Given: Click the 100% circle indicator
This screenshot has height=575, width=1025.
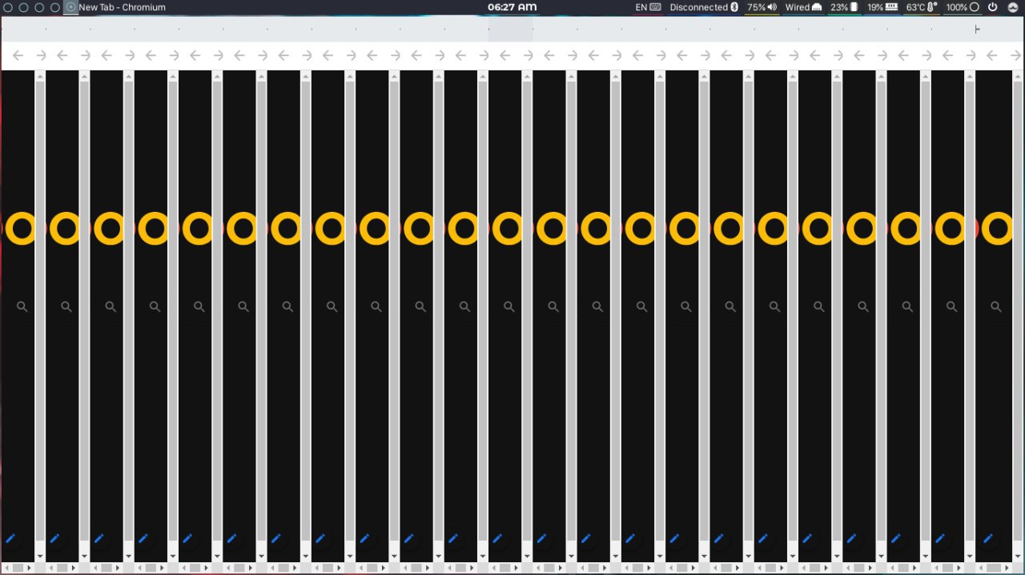Looking at the screenshot, I should (963, 7).
